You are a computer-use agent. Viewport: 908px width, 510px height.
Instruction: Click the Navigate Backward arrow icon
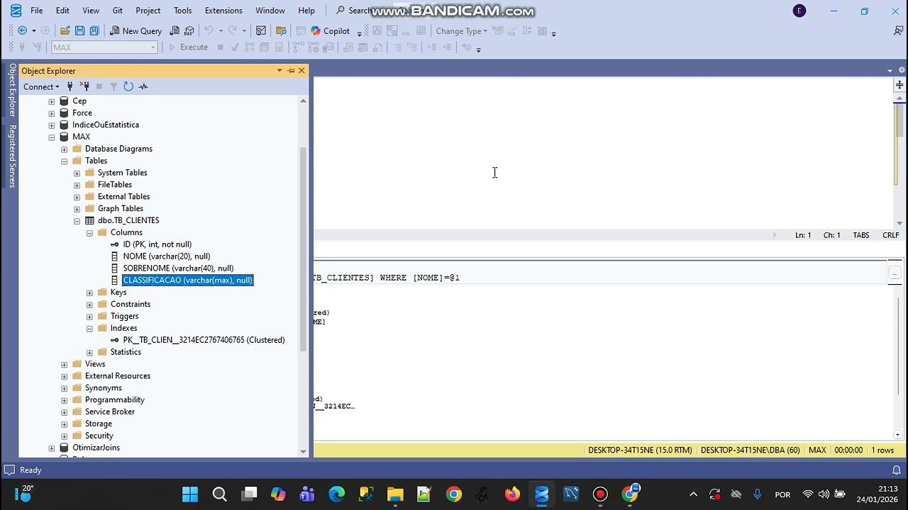click(23, 30)
